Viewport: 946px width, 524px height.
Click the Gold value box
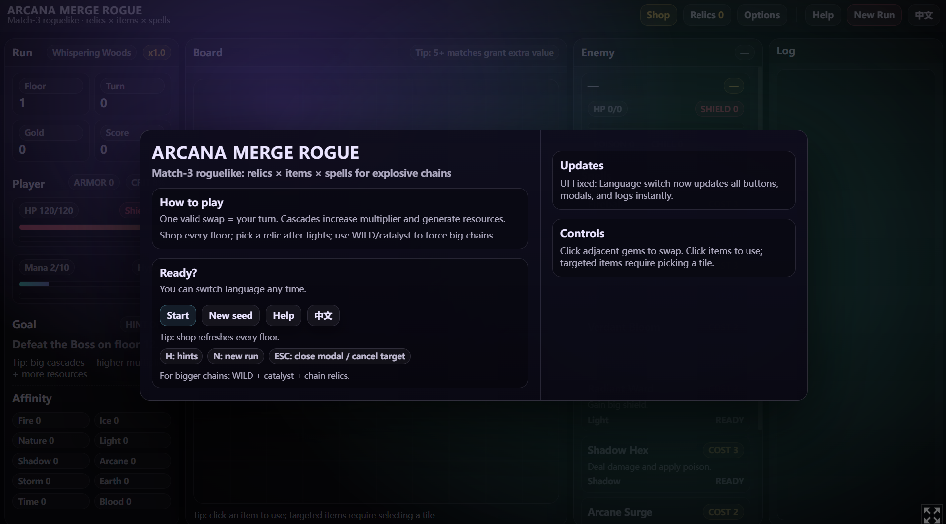[51, 142]
